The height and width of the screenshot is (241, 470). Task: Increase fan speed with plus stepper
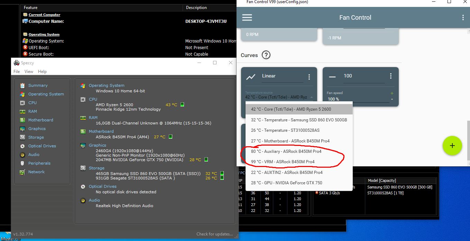click(x=392, y=93)
